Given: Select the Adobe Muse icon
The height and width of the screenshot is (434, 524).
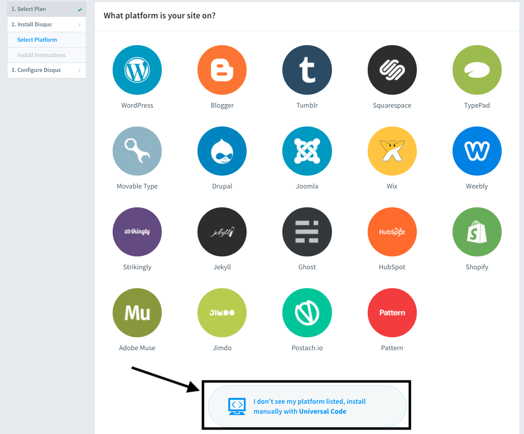Looking at the screenshot, I should (137, 312).
